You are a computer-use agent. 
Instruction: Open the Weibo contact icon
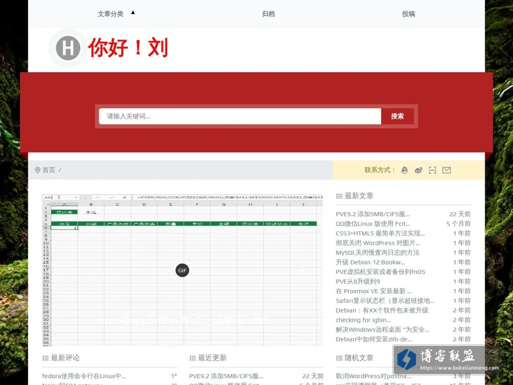click(419, 170)
